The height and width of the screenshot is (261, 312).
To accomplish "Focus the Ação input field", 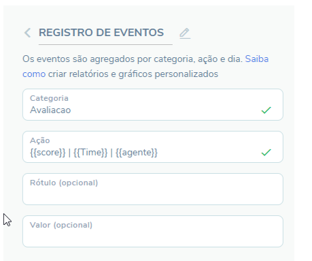I will tap(153, 147).
